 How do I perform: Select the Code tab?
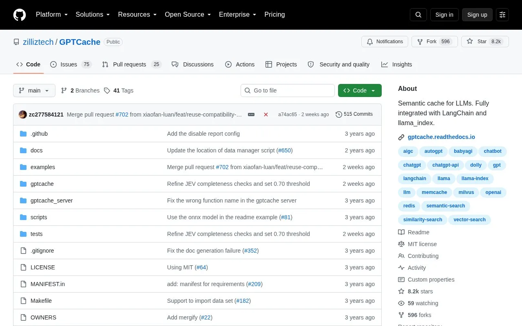click(29, 64)
